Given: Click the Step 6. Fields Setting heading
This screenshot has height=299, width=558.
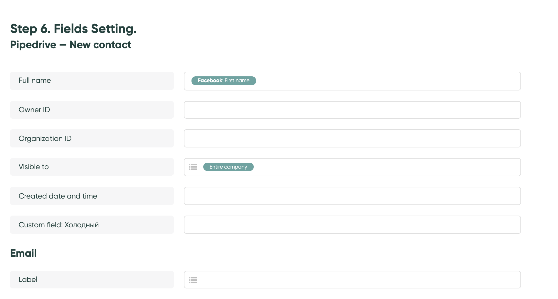Looking at the screenshot, I should pyautogui.click(x=73, y=29).
